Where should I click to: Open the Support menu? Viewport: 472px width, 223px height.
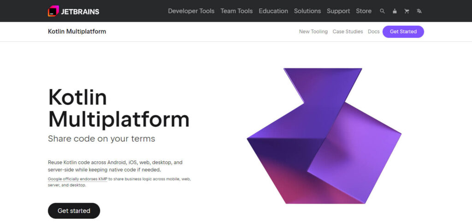338,11
